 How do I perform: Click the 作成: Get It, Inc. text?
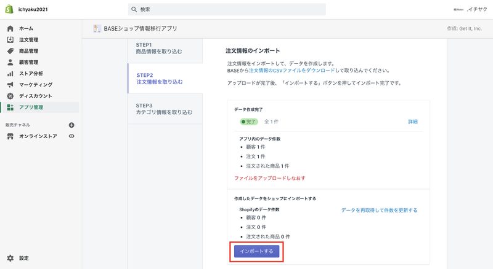point(465,28)
